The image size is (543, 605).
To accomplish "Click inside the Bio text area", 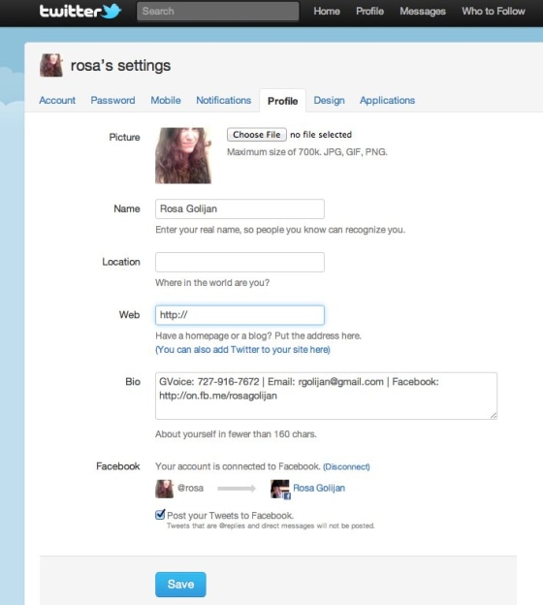I will coord(326,396).
